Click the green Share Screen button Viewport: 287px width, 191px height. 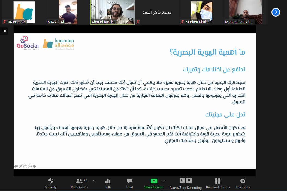(x=154, y=183)
